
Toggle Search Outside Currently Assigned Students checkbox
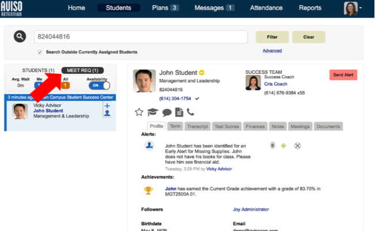40,52
